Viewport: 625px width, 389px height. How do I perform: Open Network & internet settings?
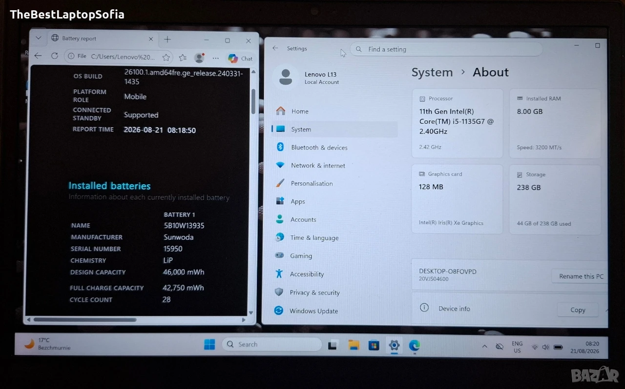pos(334,165)
